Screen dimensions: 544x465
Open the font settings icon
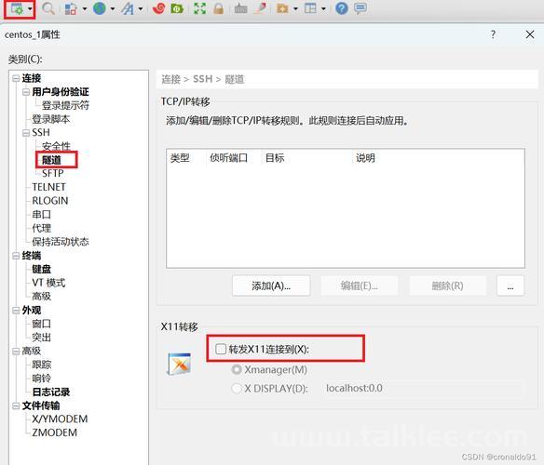pos(128,8)
